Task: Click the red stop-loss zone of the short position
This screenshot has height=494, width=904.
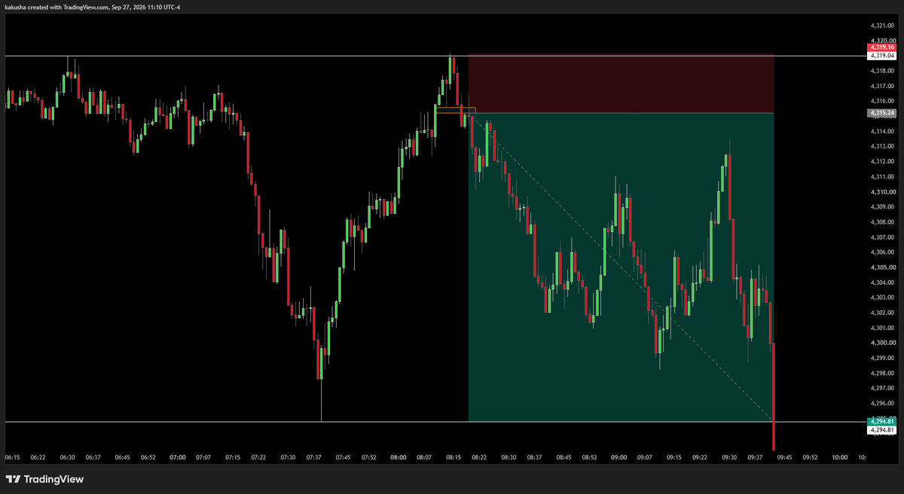Action: (x=621, y=84)
